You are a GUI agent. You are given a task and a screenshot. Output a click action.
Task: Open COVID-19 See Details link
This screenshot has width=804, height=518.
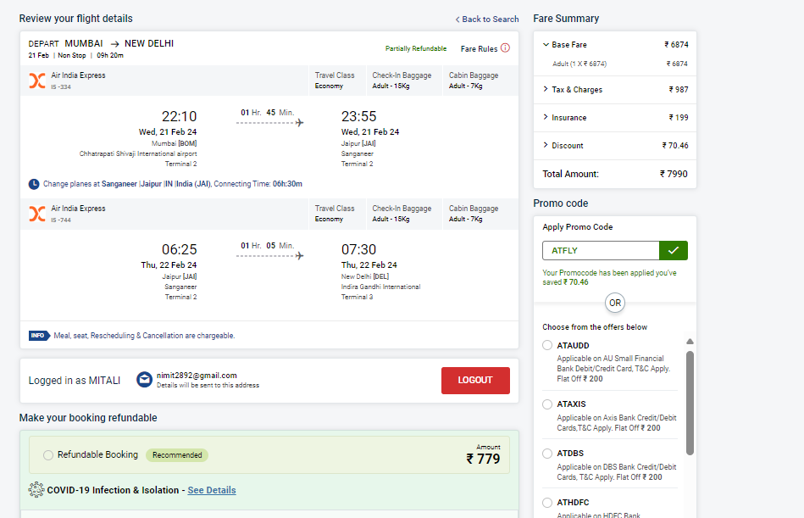click(212, 490)
